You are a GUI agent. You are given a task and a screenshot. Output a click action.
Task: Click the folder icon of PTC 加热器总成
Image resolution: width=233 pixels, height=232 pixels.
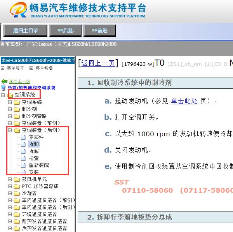tap(17, 186)
